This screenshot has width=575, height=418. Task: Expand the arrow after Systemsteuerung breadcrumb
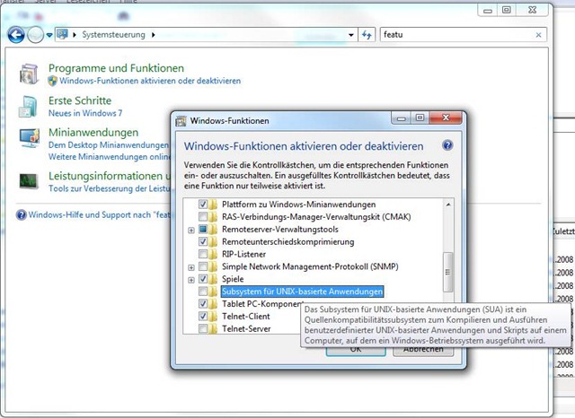pos(154,35)
